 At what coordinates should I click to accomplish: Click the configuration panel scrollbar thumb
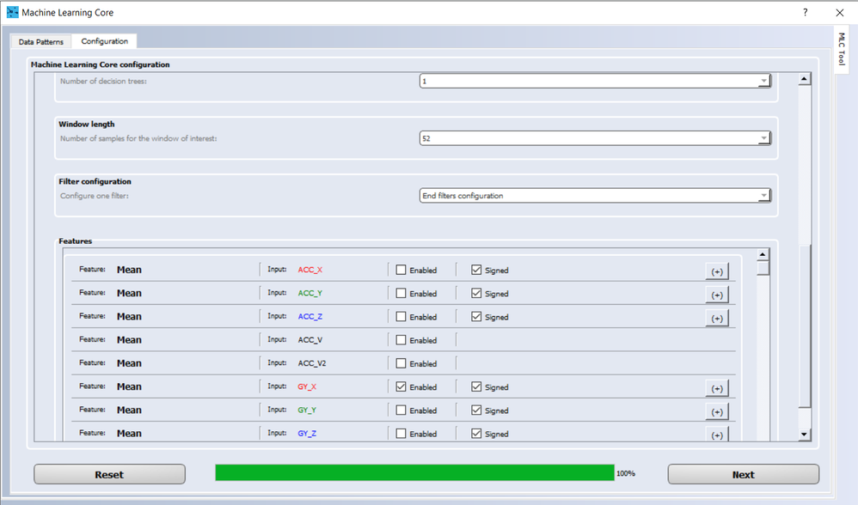point(805,326)
